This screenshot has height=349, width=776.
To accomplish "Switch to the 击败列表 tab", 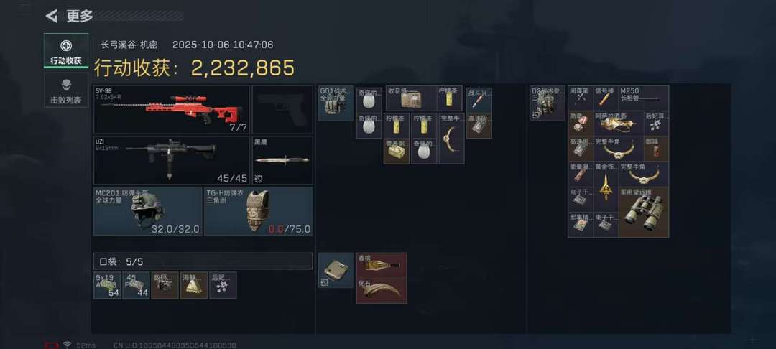I will tap(66, 90).
